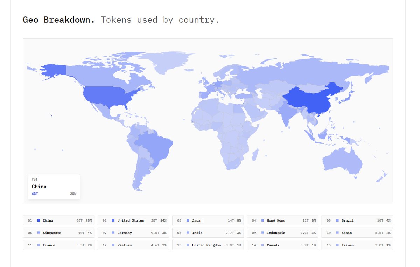The image size is (420, 267).
Task: Select the United States legend entry
Action: (133, 220)
